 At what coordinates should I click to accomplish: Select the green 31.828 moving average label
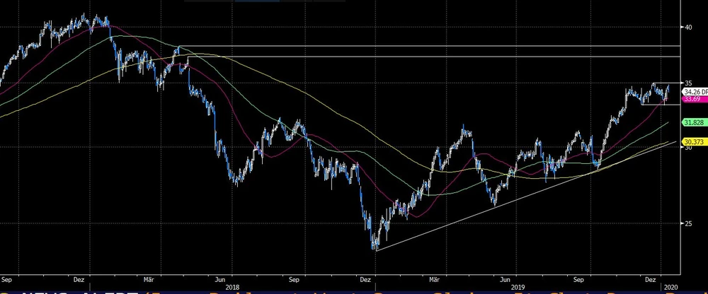coord(692,122)
